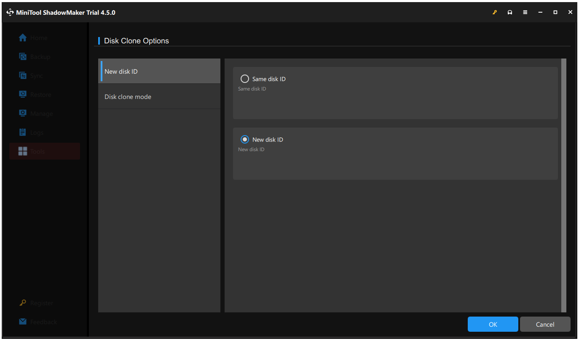
Task: Click 'MiniTool ShadowMaker Trial 4.5.0' title text
Action: click(66, 13)
